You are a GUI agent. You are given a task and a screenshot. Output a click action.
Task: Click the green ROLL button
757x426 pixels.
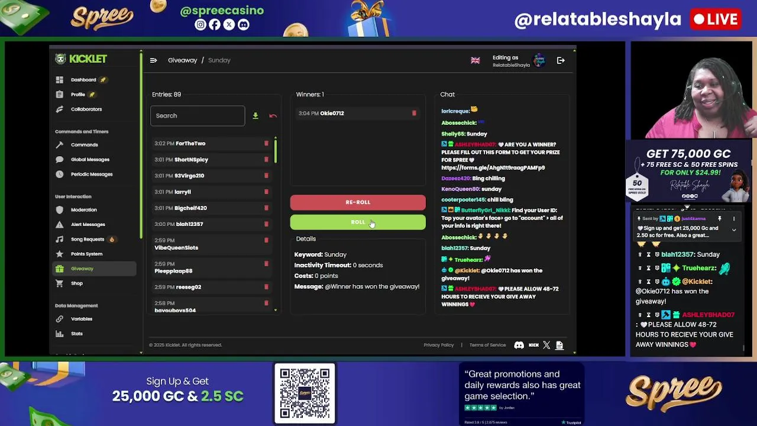[x=358, y=222]
